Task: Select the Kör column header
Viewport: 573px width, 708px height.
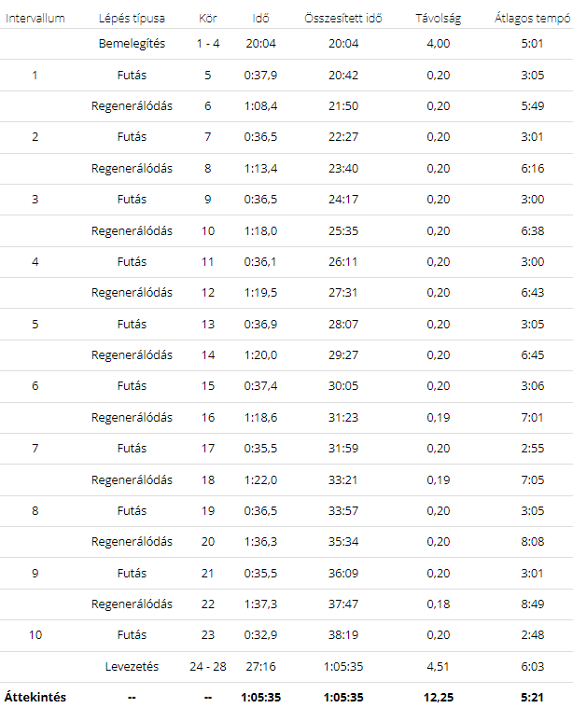Action: click(x=207, y=19)
